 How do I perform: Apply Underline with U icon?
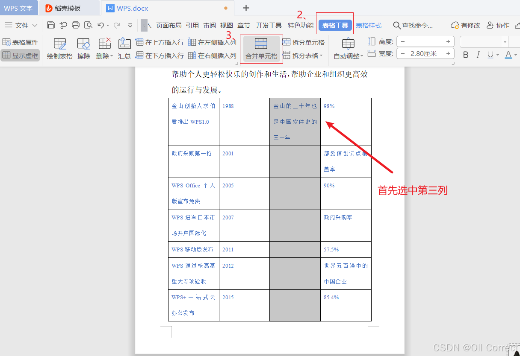coord(490,55)
